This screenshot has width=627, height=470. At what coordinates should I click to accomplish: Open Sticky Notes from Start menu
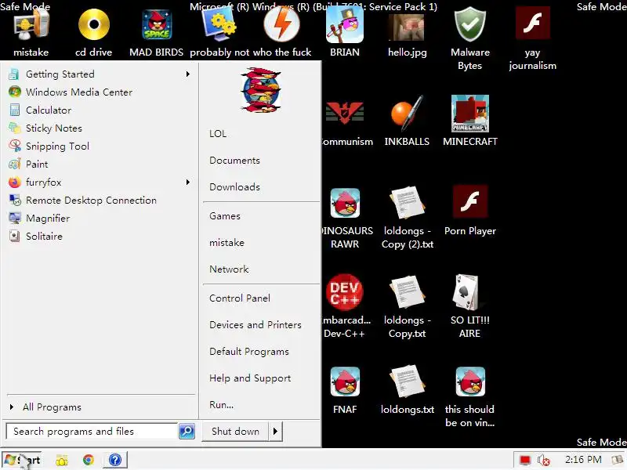tap(100, 128)
